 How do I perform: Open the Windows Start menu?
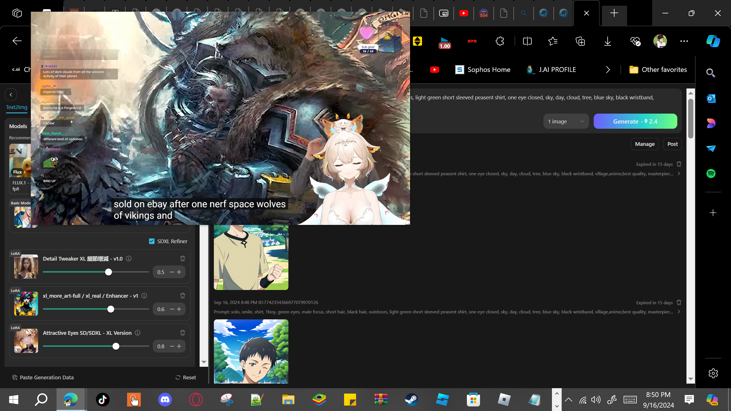(13, 399)
